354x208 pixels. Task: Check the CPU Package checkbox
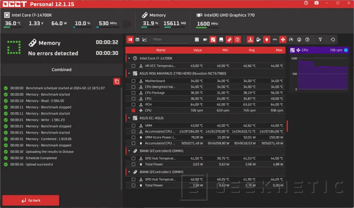[x=133, y=93]
